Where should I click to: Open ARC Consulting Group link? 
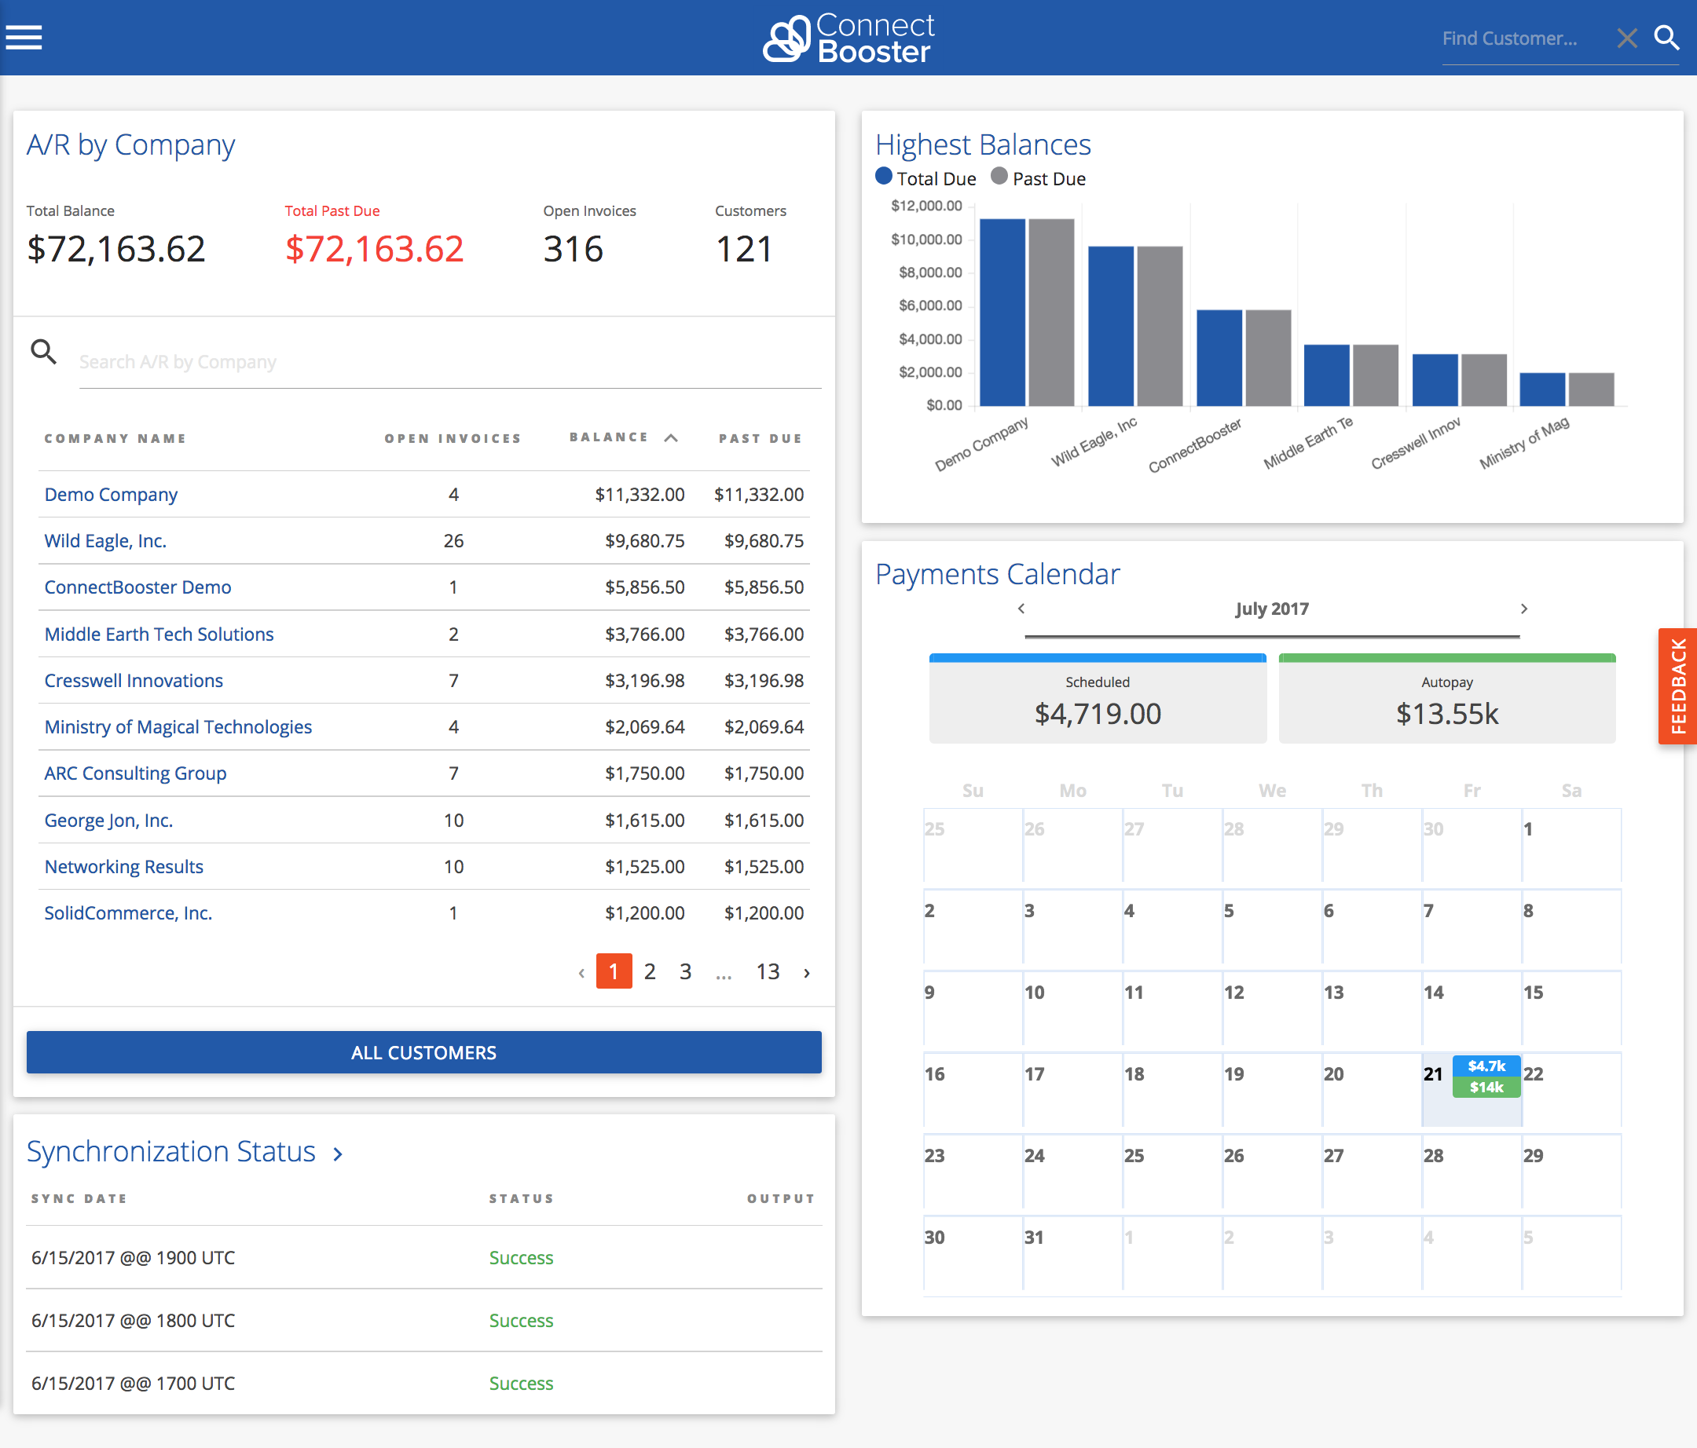(x=135, y=773)
